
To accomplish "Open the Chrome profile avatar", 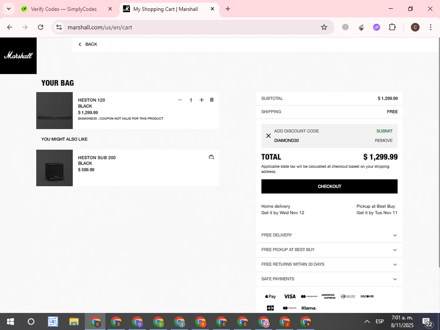I will 415,27.
